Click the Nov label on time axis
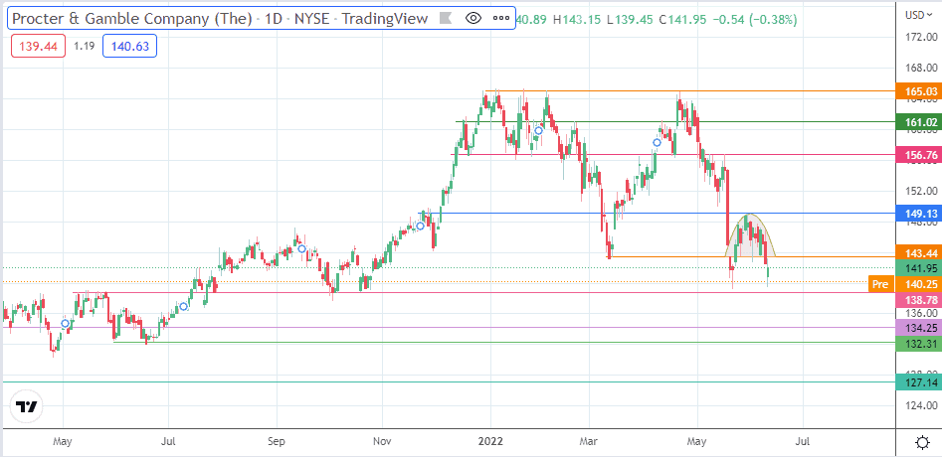Viewport: 942px width, 457px height. click(381, 439)
